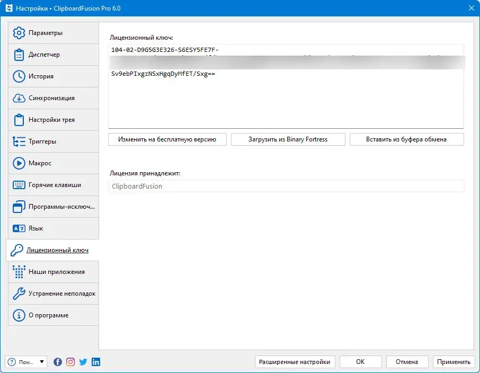This screenshot has height=373, width=480.
Task: Go to Устранение неполадок section
Action: pos(54,294)
